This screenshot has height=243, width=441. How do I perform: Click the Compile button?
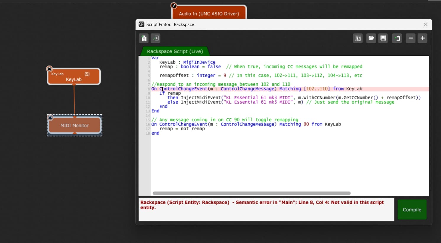pyautogui.click(x=412, y=210)
